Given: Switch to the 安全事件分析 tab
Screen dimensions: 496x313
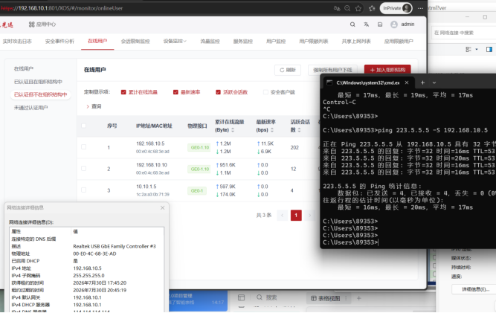Looking at the screenshot, I should click(59, 41).
